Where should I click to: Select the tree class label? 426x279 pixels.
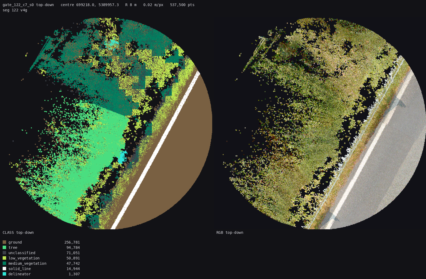coord(13,248)
